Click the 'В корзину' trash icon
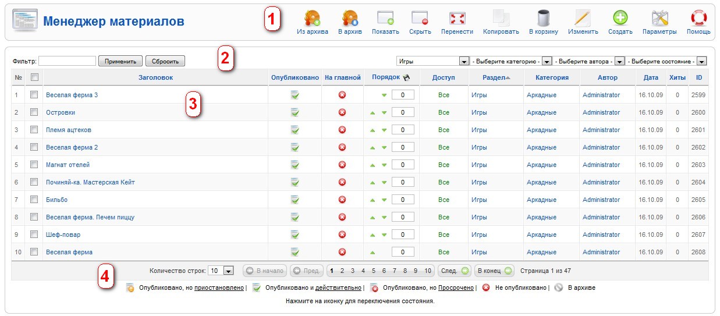This screenshot has height=316, width=720. click(543, 18)
